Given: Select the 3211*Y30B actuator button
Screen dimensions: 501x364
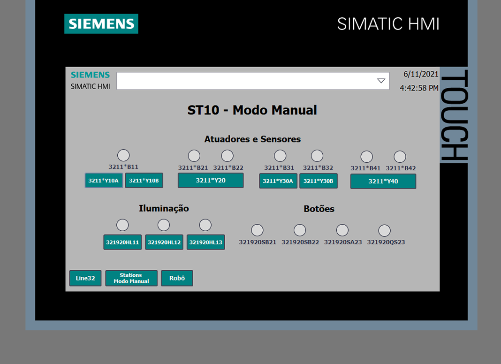Looking at the screenshot, I should tap(318, 181).
